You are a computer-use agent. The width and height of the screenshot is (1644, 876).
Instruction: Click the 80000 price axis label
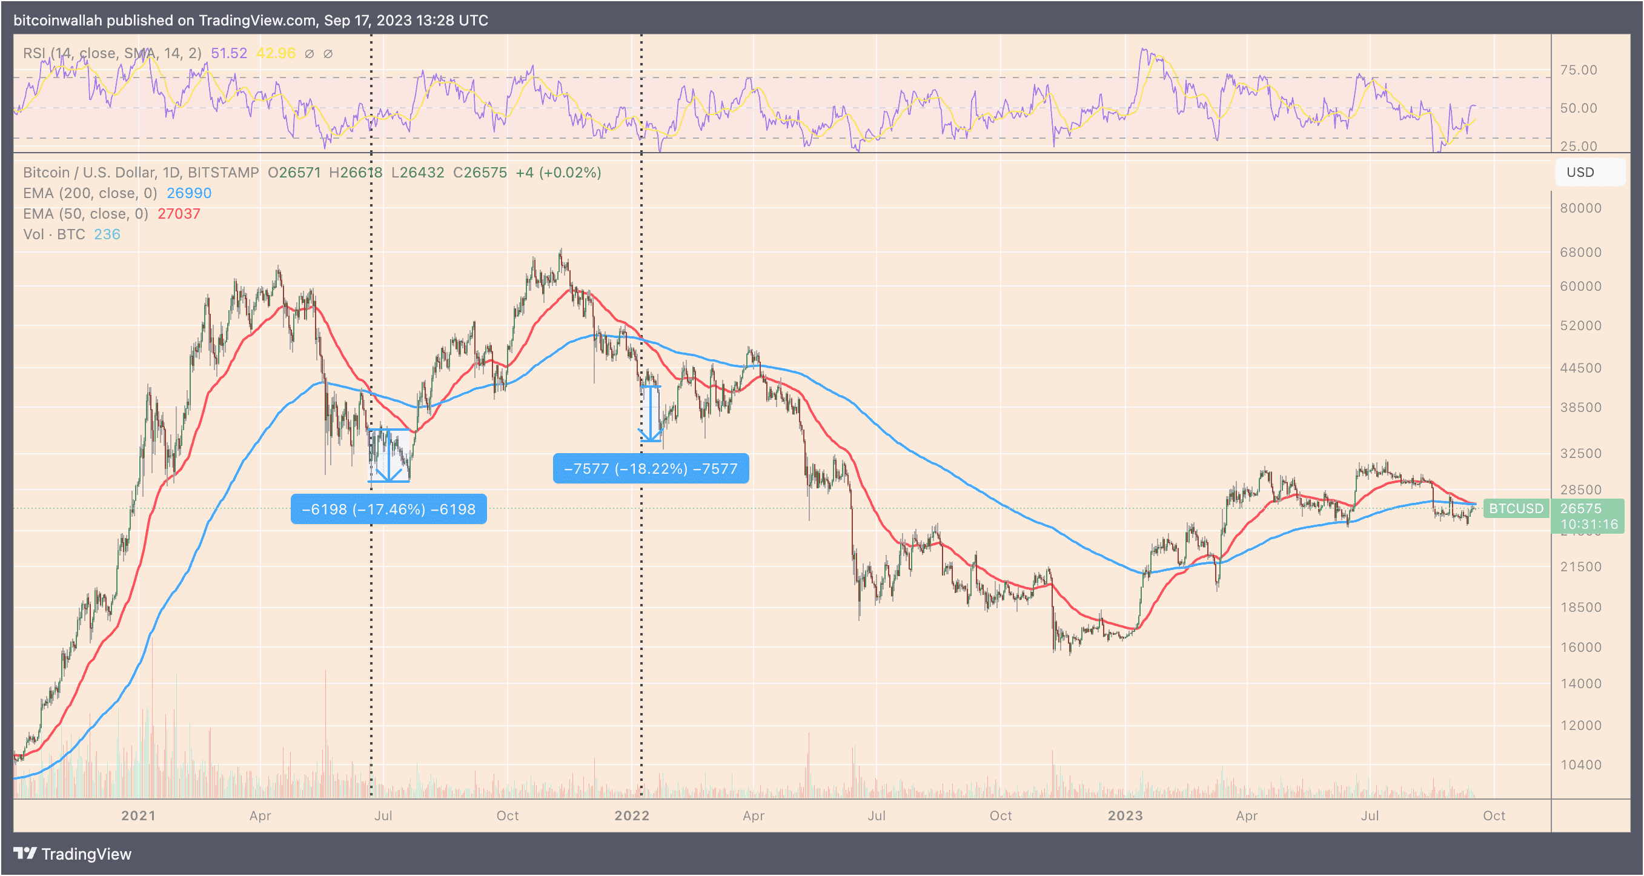pos(1581,208)
